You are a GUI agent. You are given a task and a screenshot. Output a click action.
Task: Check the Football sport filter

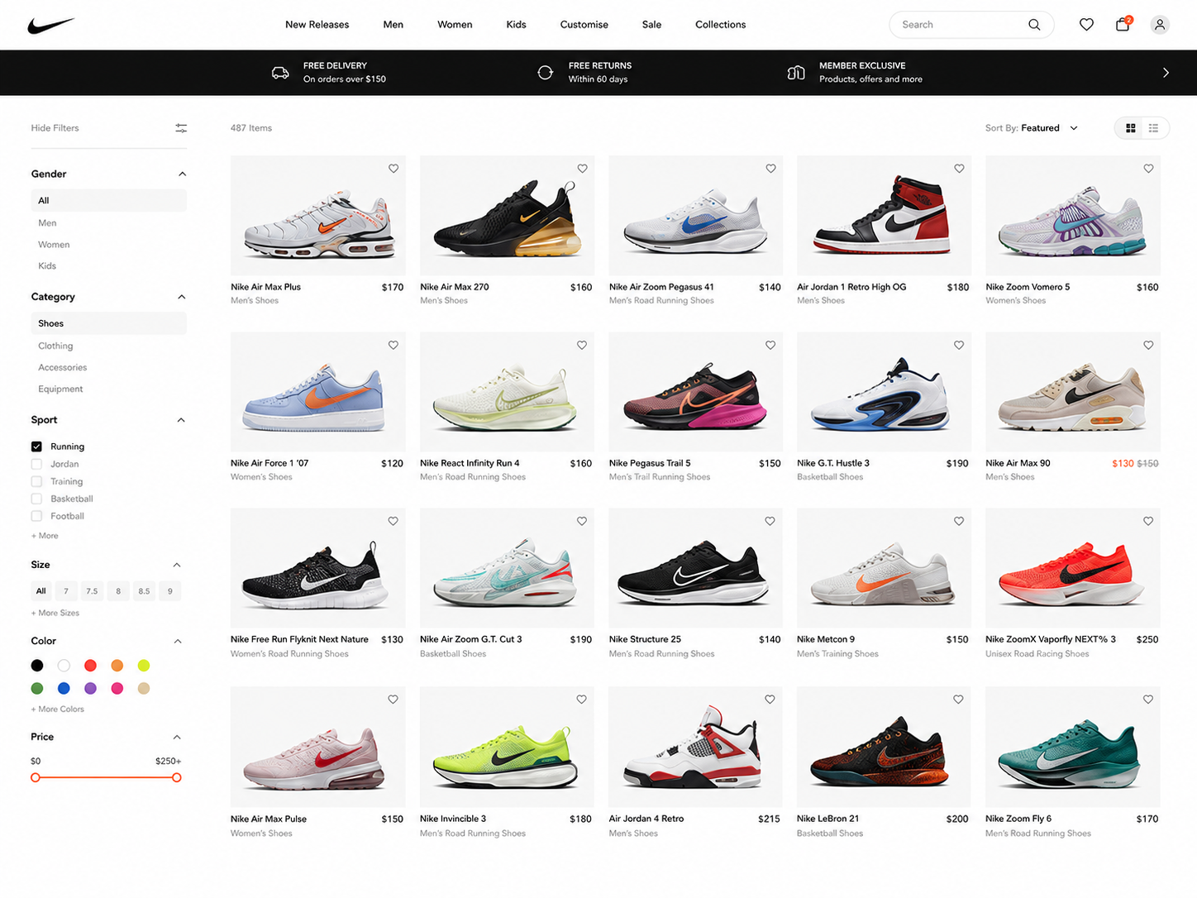tap(36, 516)
